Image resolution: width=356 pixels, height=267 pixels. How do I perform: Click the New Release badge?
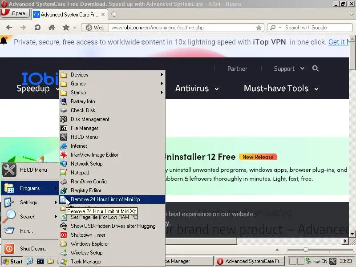coord(258,157)
